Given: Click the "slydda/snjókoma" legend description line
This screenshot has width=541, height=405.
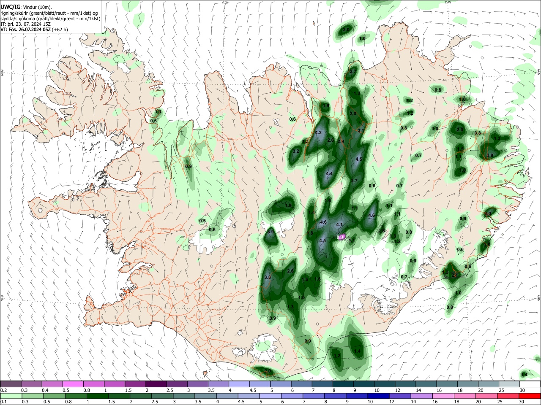Looking at the screenshot, I should 50,19.
